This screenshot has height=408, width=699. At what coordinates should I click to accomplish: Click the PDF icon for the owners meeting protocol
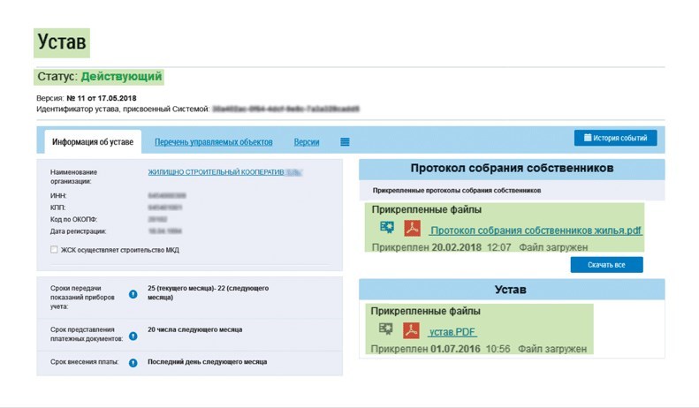point(412,229)
